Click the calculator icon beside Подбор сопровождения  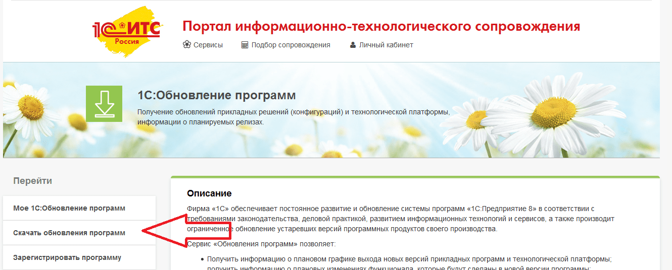245,45
